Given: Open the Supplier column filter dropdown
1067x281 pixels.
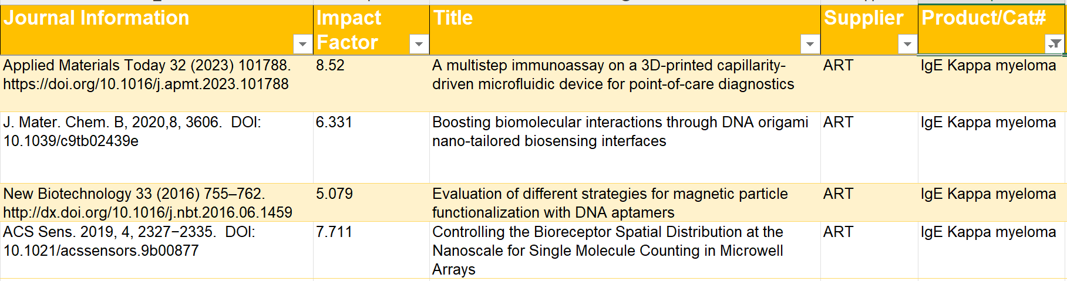Looking at the screenshot, I should (907, 44).
